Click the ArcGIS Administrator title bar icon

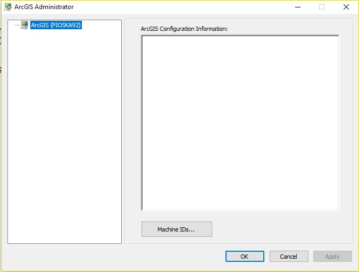point(8,7)
